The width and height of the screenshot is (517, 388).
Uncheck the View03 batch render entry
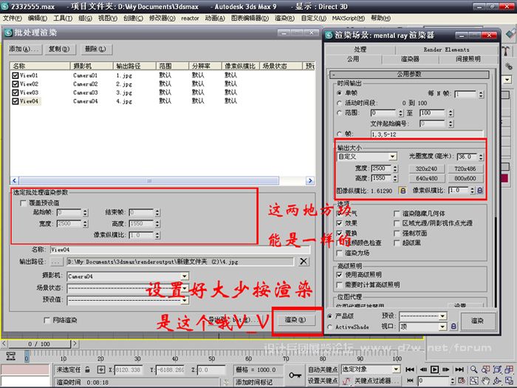click(15, 92)
